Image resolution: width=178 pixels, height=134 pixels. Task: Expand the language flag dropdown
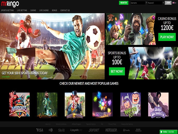pyautogui.click(x=174, y=3)
